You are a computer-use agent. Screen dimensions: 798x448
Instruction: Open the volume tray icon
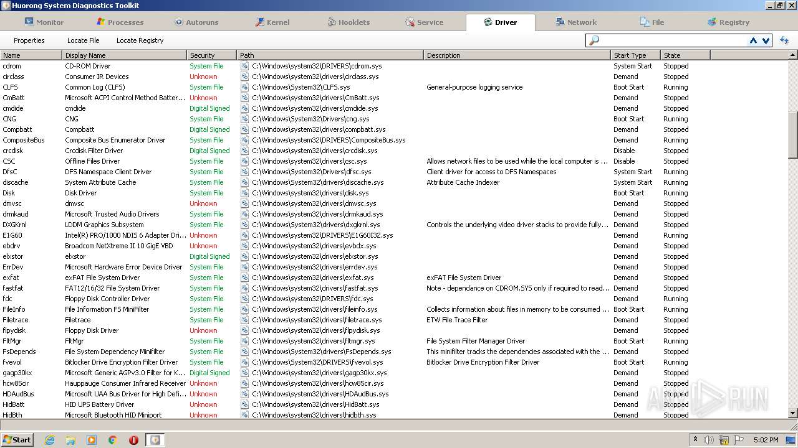point(709,440)
